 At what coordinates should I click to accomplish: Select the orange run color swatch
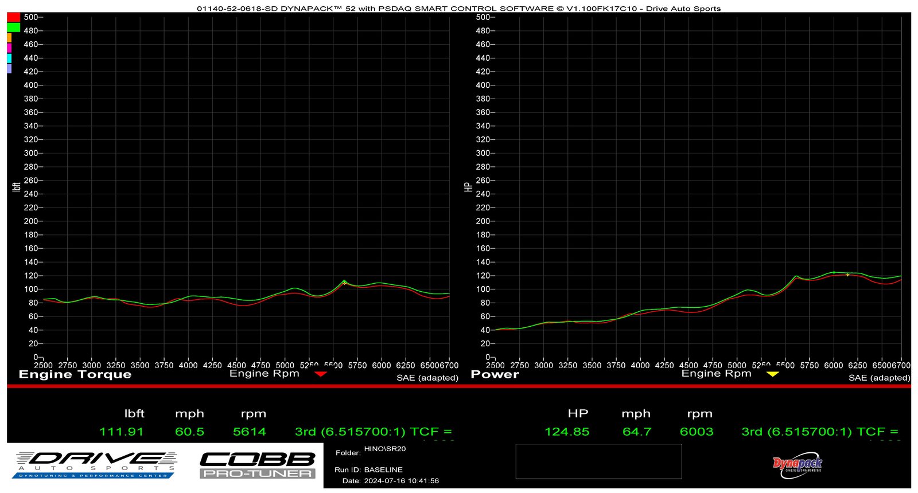pyautogui.click(x=9, y=38)
